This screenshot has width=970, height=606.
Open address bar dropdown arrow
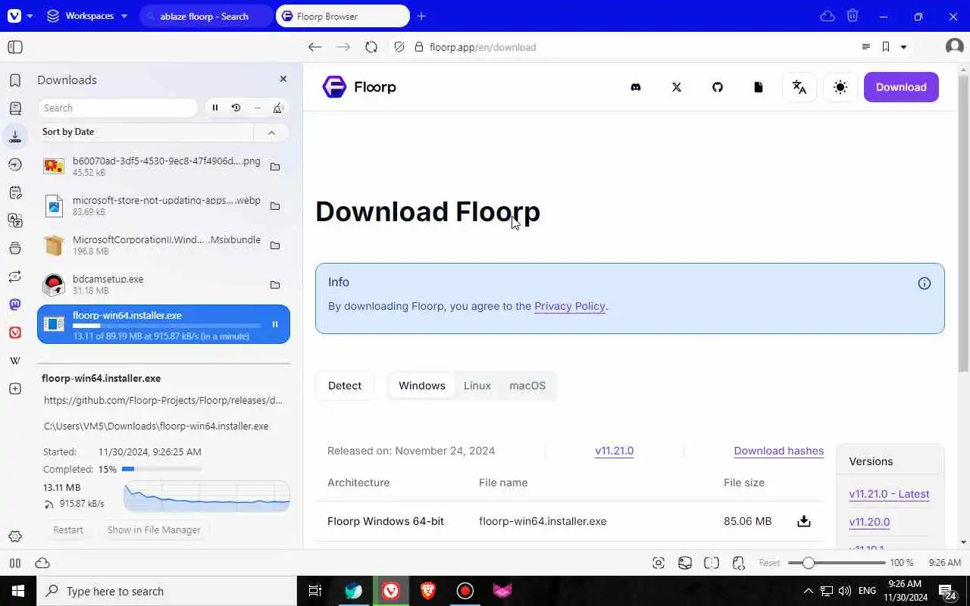point(903,47)
